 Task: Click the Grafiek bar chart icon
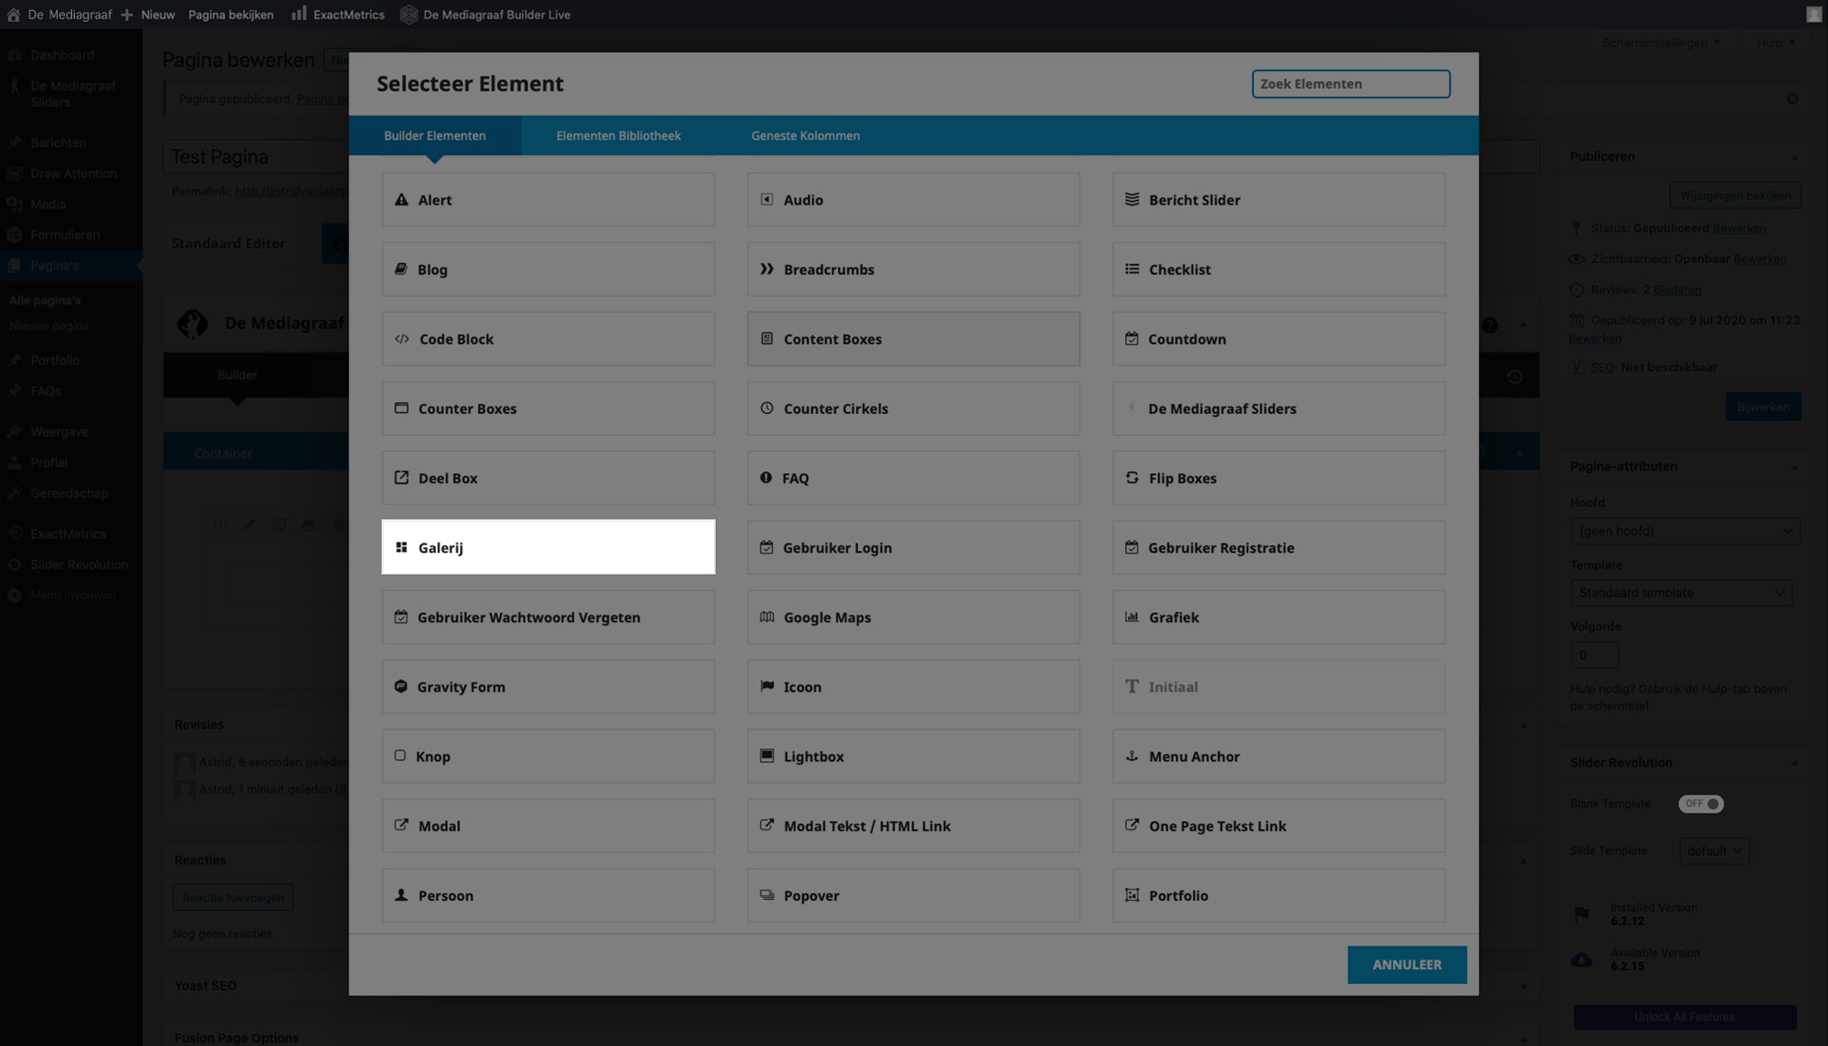point(1132,617)
